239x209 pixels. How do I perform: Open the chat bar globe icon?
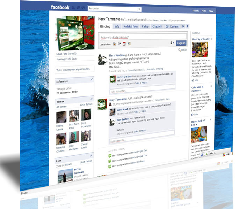[x=202, y=155]
